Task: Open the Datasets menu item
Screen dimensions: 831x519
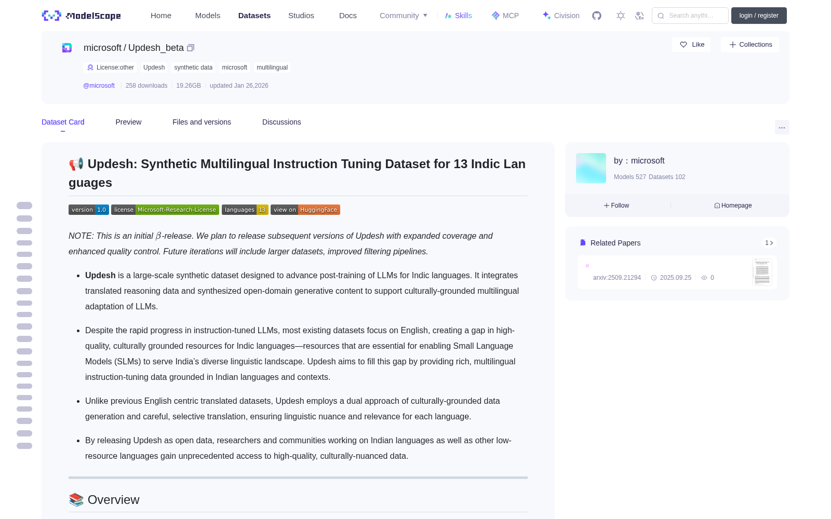Action: click(254, 16)
